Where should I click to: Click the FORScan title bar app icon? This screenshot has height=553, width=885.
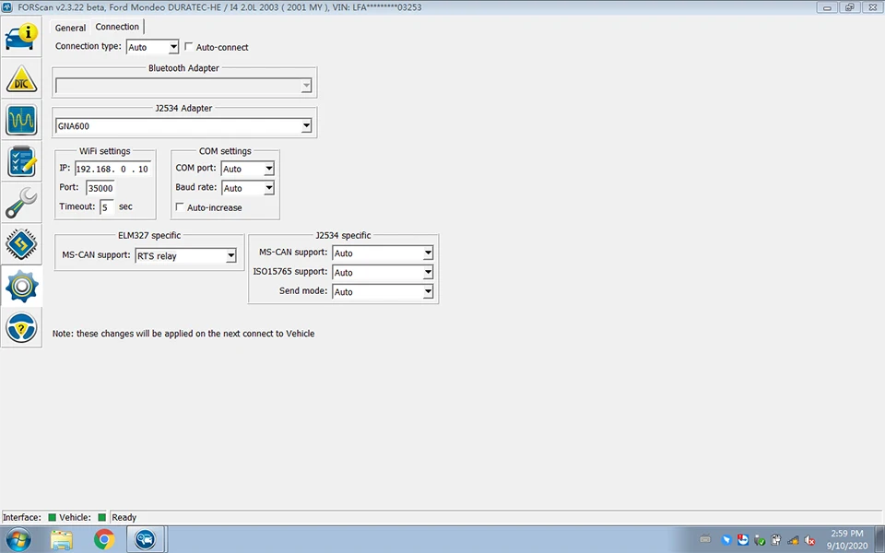click(x=7, y=7)
